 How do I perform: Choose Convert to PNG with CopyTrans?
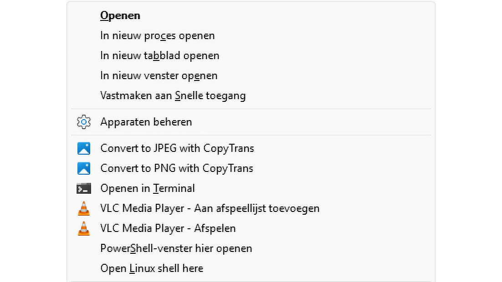(x=177, y=168)
